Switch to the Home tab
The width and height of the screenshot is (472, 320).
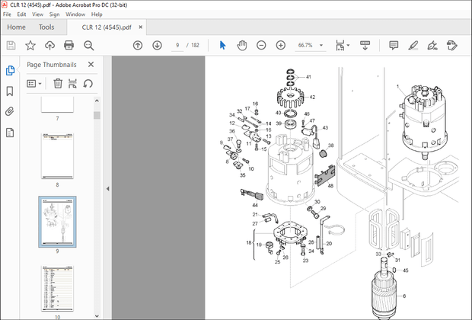[16, 27]
